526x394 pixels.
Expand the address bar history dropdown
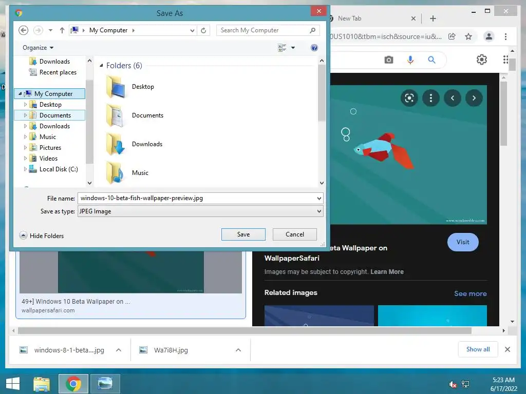192,30
